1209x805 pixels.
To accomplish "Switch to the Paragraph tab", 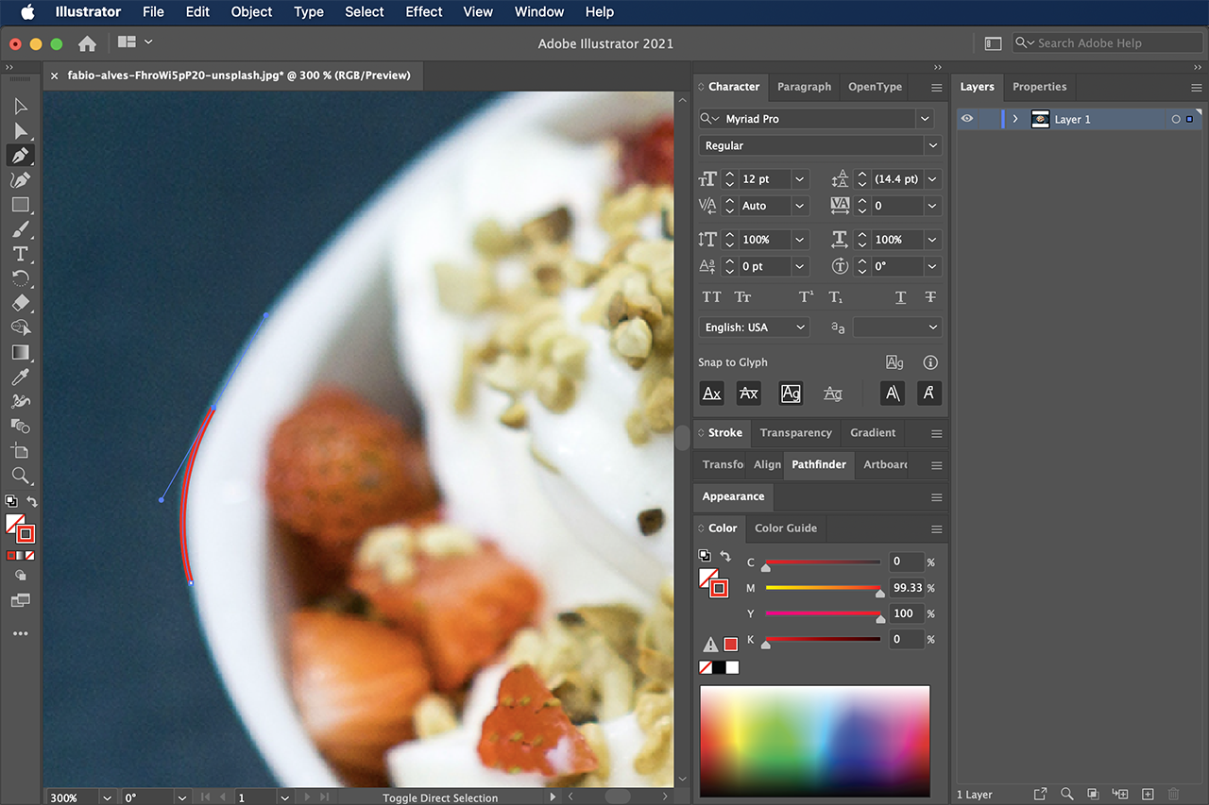I will click(804, 87).
